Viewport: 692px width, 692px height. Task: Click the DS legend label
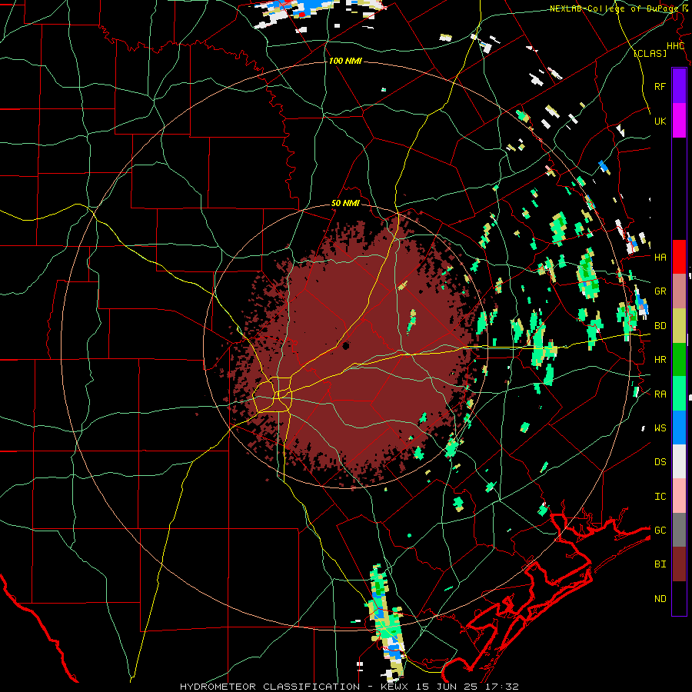[660, 462]
